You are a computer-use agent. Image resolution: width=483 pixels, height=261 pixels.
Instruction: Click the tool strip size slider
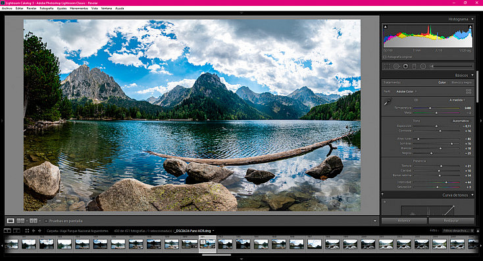coord(451,66)
